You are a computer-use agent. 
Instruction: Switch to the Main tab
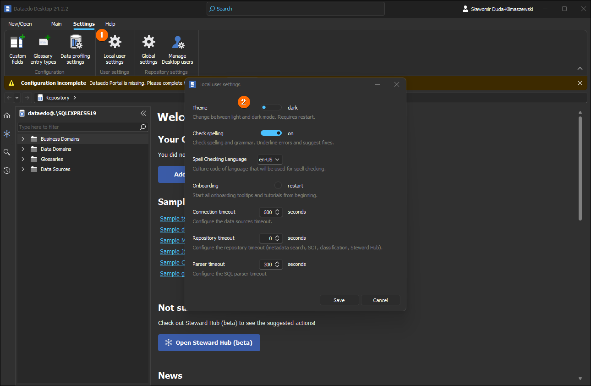[56, 24]
